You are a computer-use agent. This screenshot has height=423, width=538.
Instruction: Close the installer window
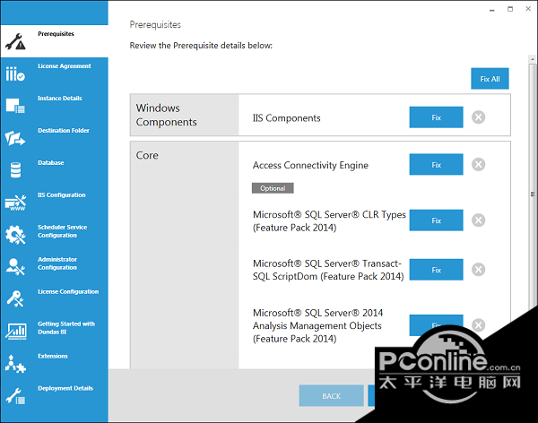pyautogui.click(x=528, y=9)
